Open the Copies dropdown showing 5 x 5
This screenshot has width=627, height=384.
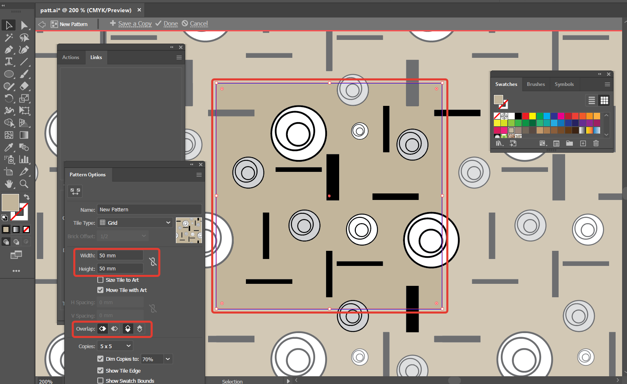(x=115, y=346)
